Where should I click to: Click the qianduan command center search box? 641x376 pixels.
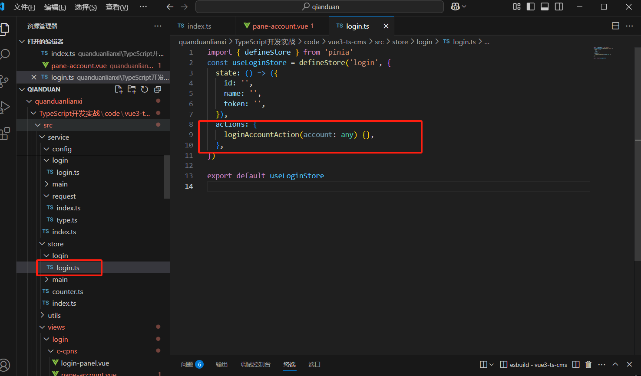click(x=320, y=7)
